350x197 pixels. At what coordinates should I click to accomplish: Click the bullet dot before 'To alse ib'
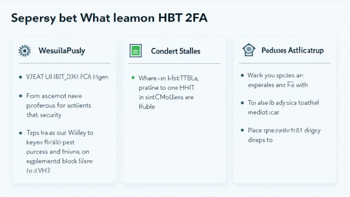click(x=242, y=103)
